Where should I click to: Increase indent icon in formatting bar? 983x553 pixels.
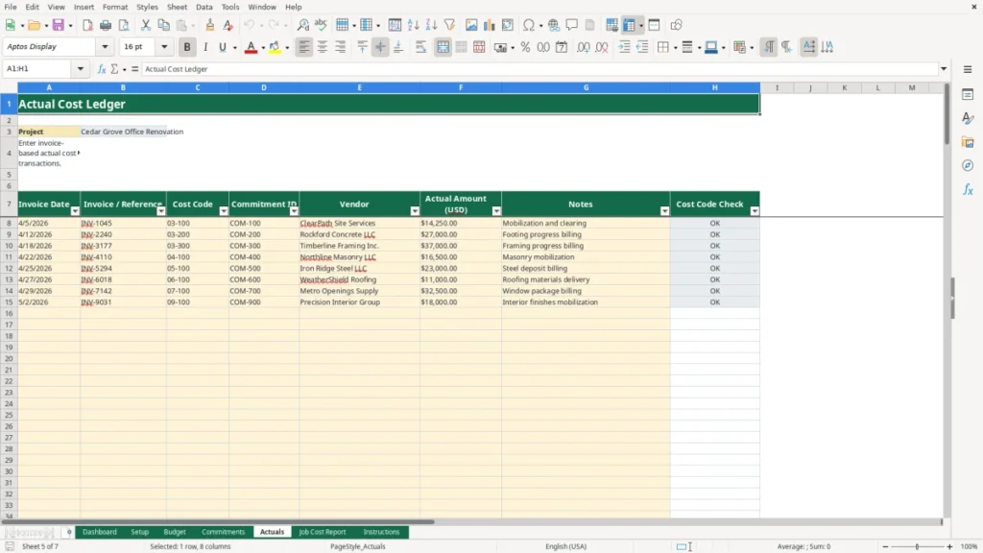pos(624,47)
